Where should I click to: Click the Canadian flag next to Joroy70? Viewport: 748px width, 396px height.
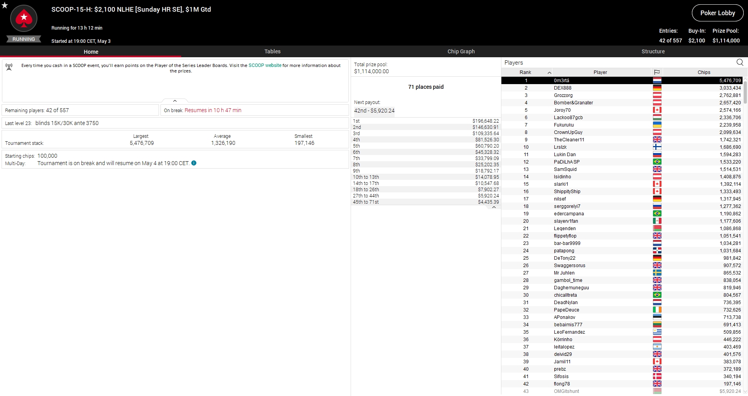[657, 110]
